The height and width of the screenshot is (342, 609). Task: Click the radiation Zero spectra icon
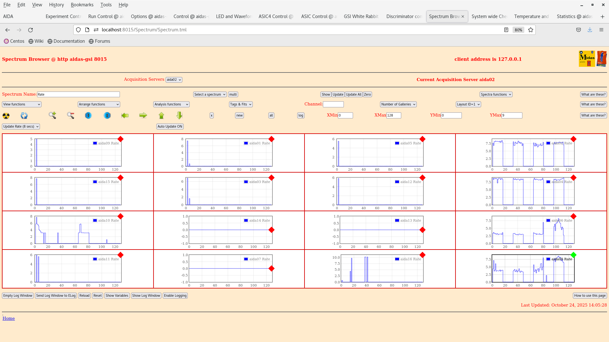click(6, 116)
